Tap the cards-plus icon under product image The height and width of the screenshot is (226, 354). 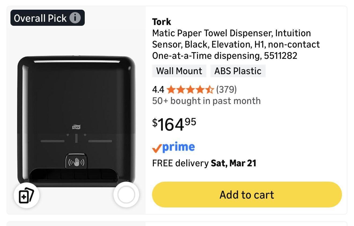point(27,195)
